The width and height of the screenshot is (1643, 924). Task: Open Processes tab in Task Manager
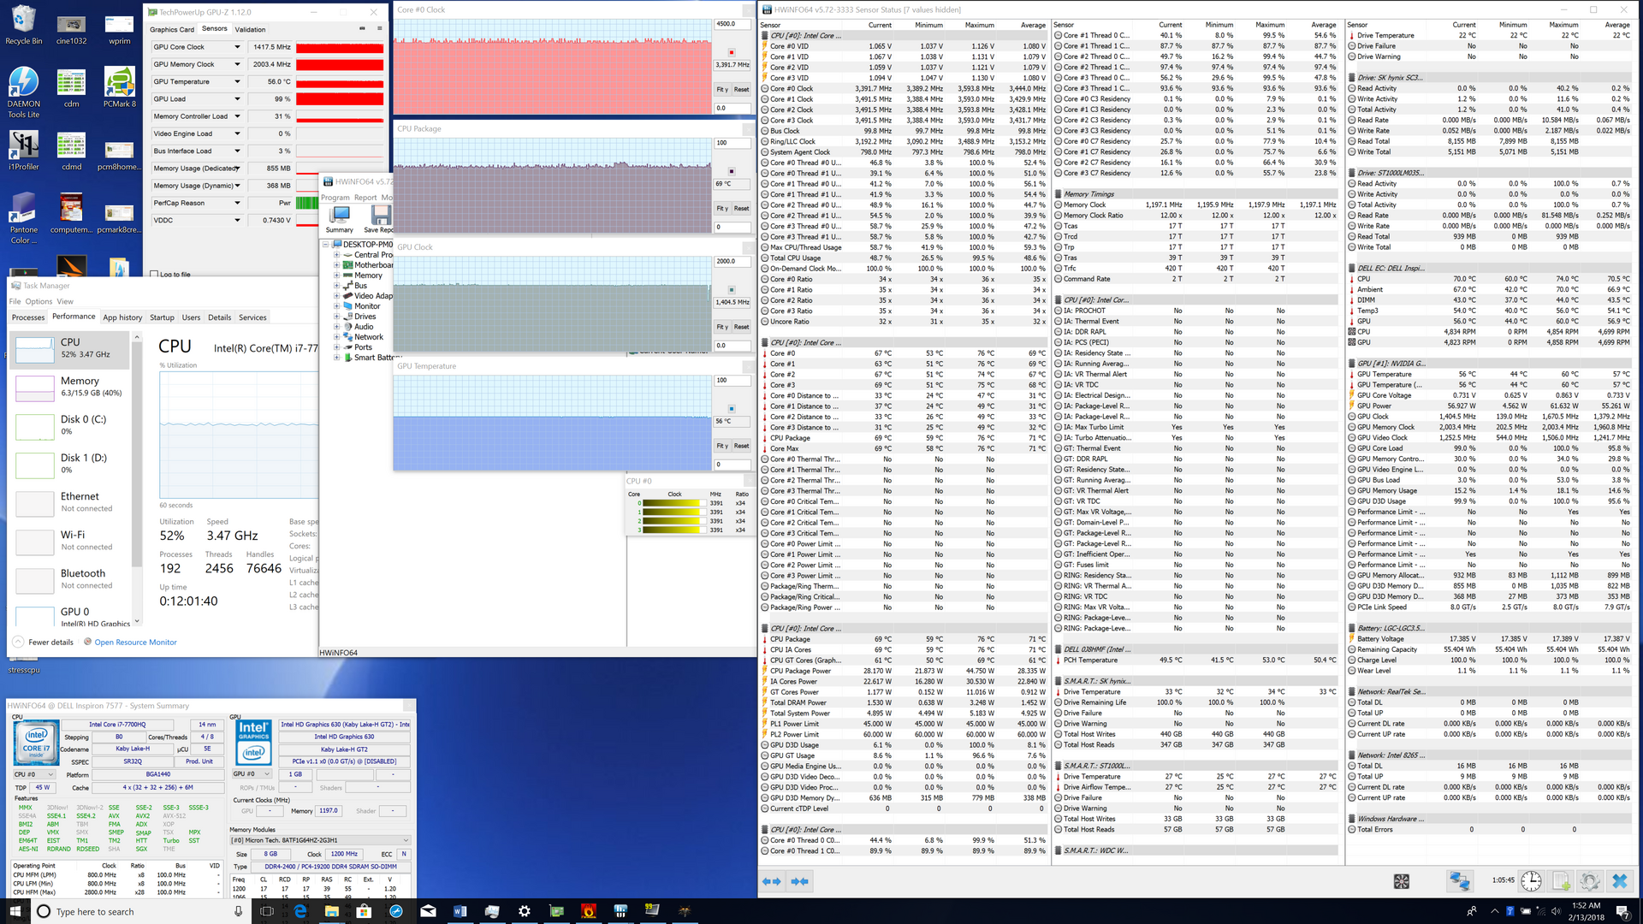28,317
